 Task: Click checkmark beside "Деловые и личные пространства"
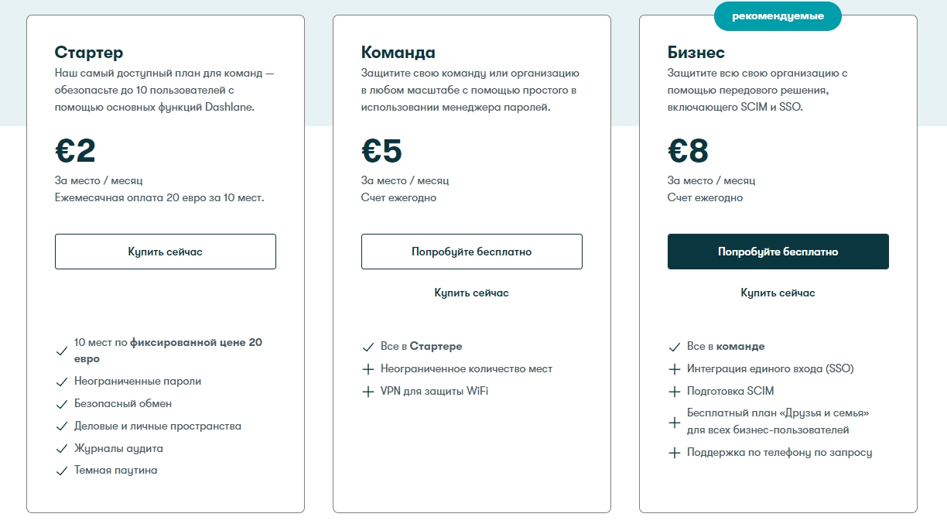(x=62, y=427)
